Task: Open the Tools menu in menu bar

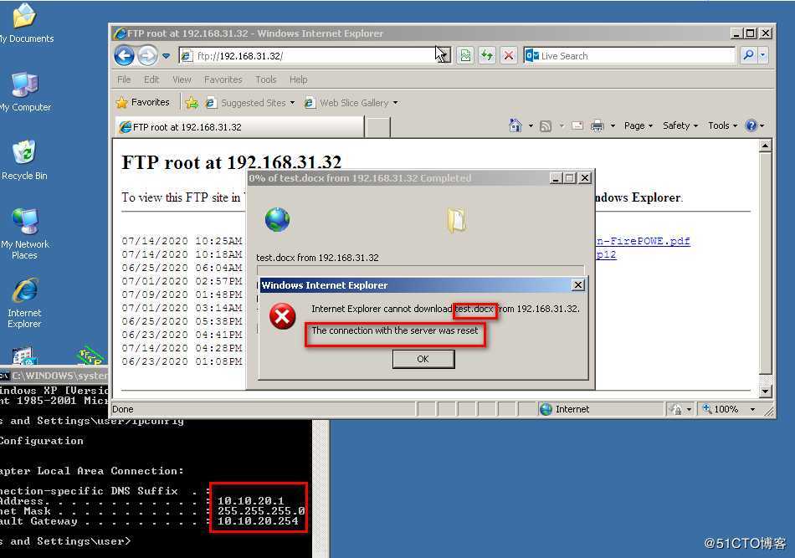Action: 265,79
